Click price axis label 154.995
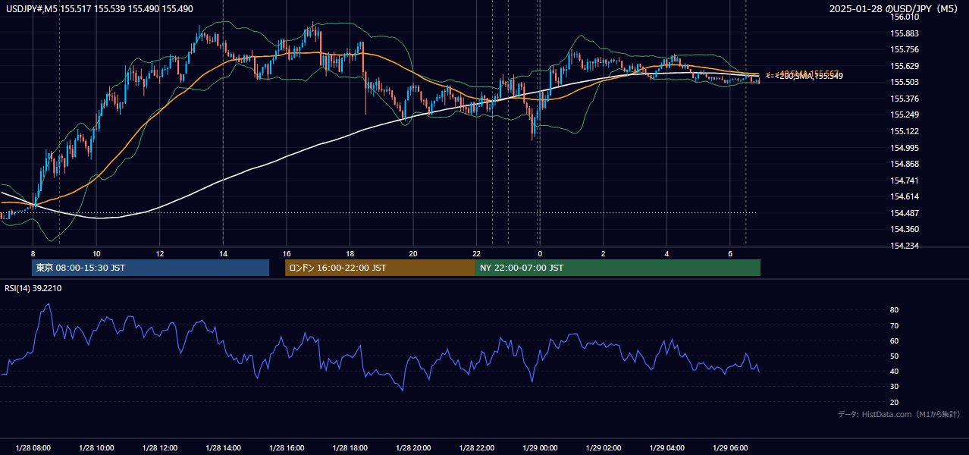Viewport: 969px width, 455px height. (905, 148)
